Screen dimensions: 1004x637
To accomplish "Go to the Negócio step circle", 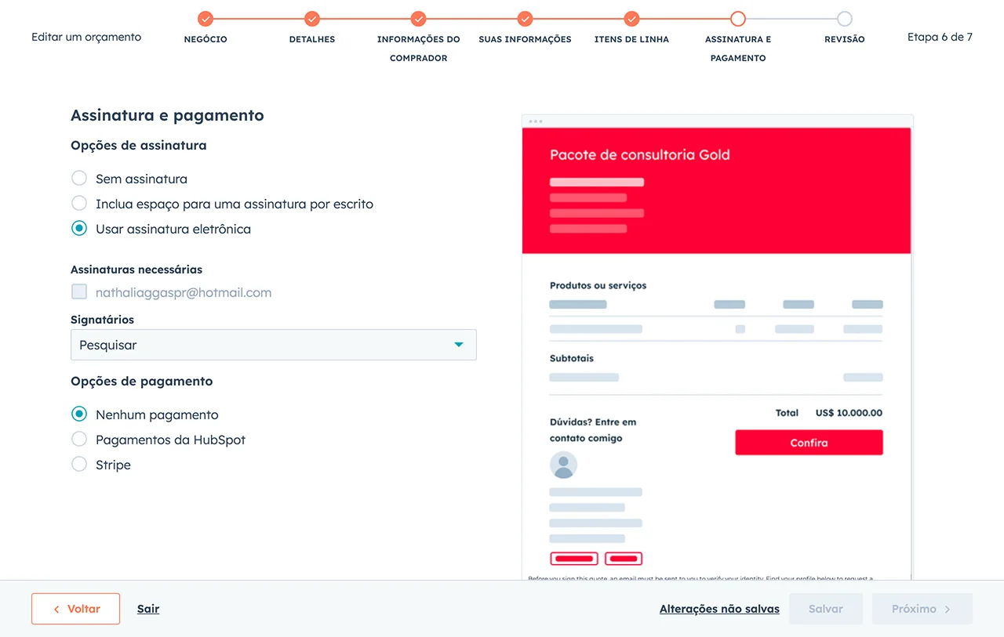I will pyautogui.click(x=206, y=19).
